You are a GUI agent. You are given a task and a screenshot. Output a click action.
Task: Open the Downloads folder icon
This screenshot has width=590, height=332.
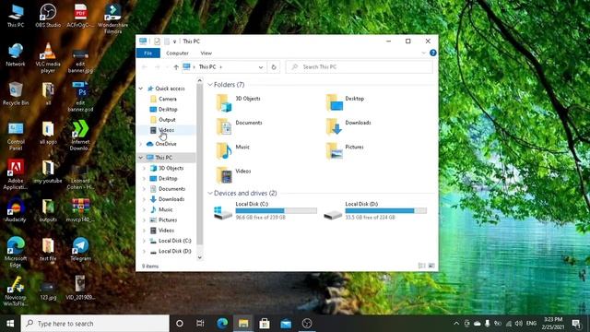(x=334, y=127)
